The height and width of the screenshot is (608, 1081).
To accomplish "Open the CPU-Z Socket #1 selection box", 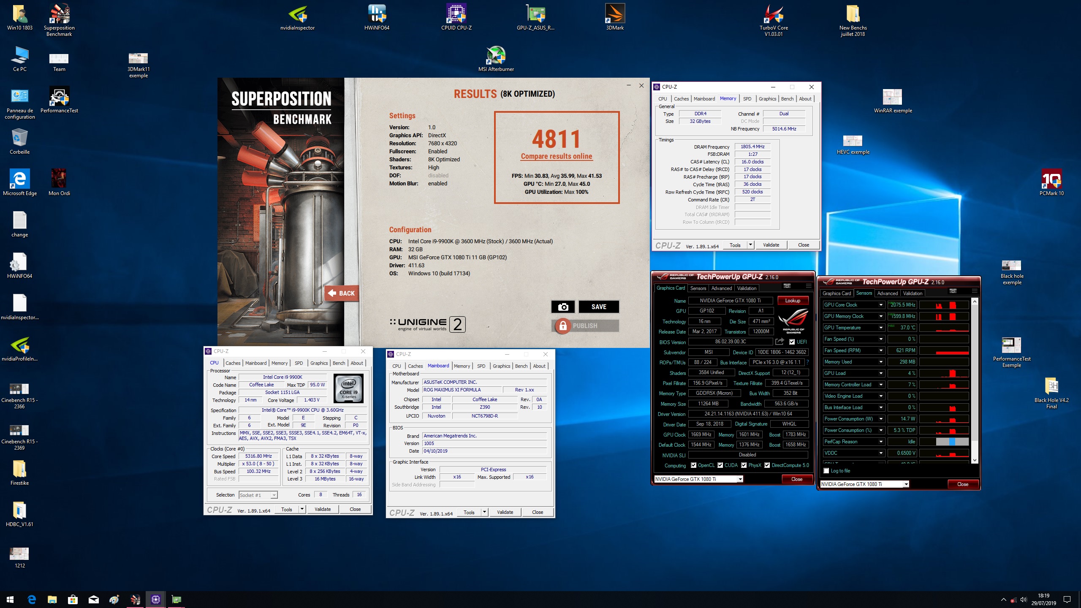I will [x=258, y=495].
